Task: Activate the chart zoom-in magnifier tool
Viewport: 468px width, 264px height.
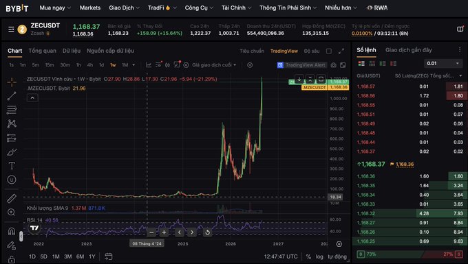Action: (x=12, y=213)
